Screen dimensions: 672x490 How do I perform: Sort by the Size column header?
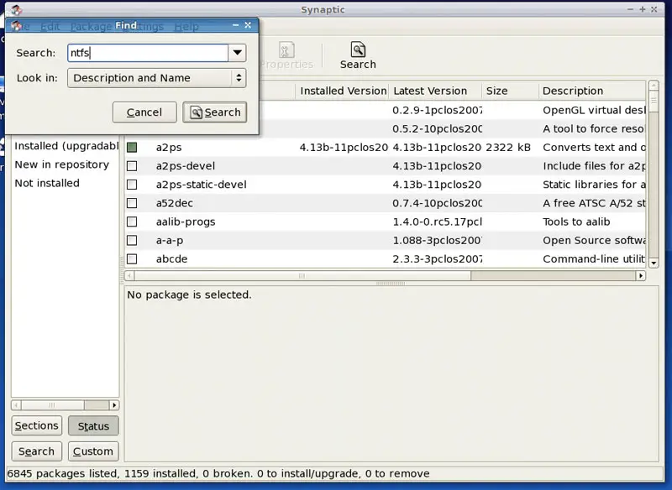(510, 91)
